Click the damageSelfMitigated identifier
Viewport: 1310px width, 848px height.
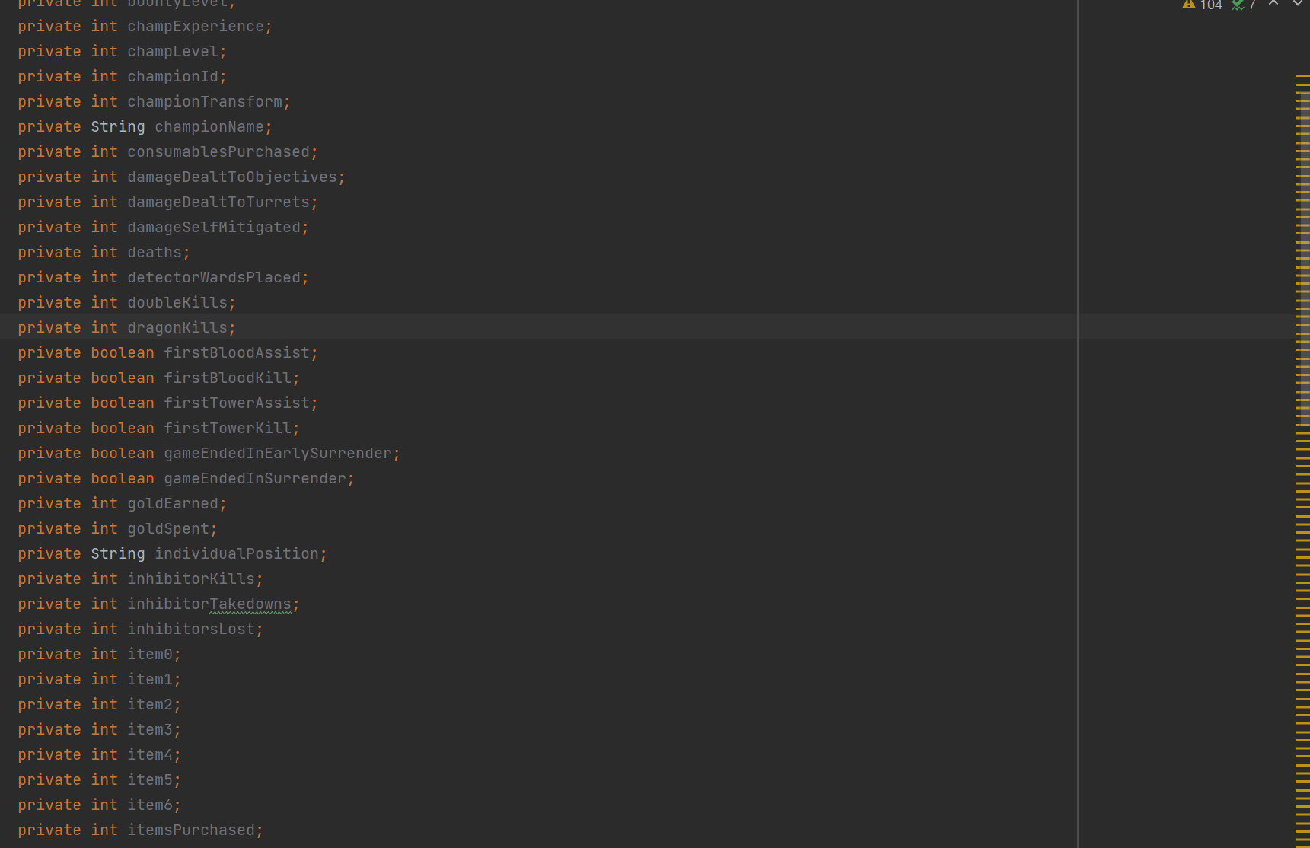[214, 228]
